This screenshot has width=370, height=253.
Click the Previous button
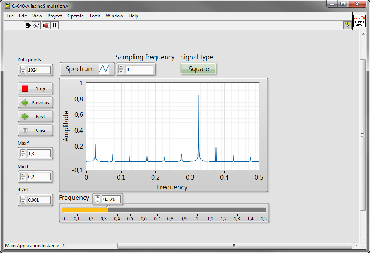(35, 102)
